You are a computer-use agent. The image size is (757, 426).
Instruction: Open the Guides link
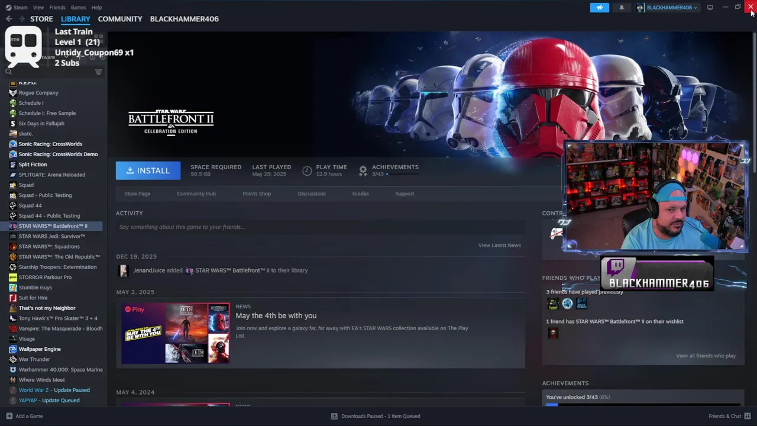[360, 193]
